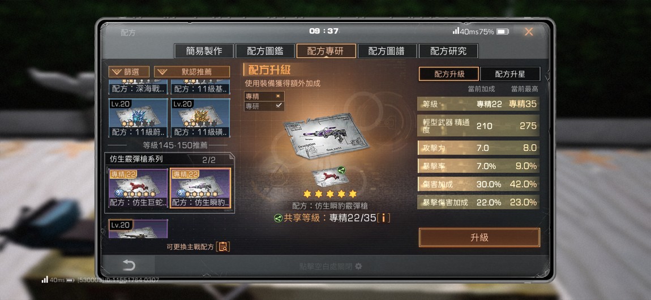Select the 配方升級 button
The image size is (651, 300).
point(449,74)
